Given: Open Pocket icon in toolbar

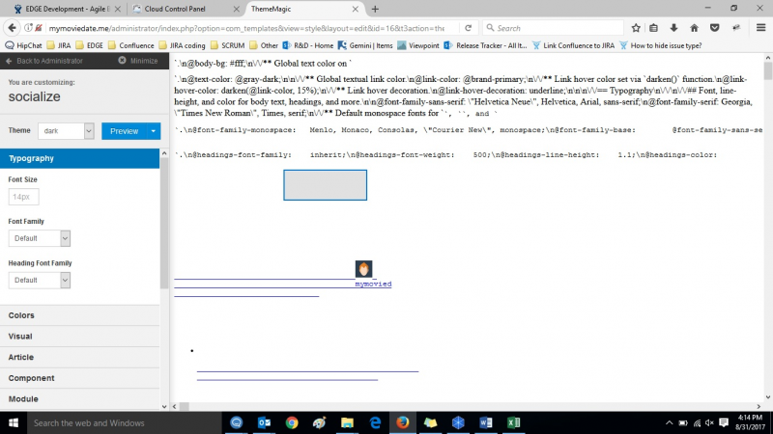Looking at the screenshot, I should click(x=714, y=28).
